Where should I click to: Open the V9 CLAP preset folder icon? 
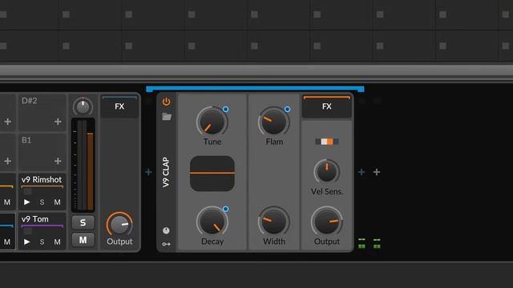tap(167, 117)
